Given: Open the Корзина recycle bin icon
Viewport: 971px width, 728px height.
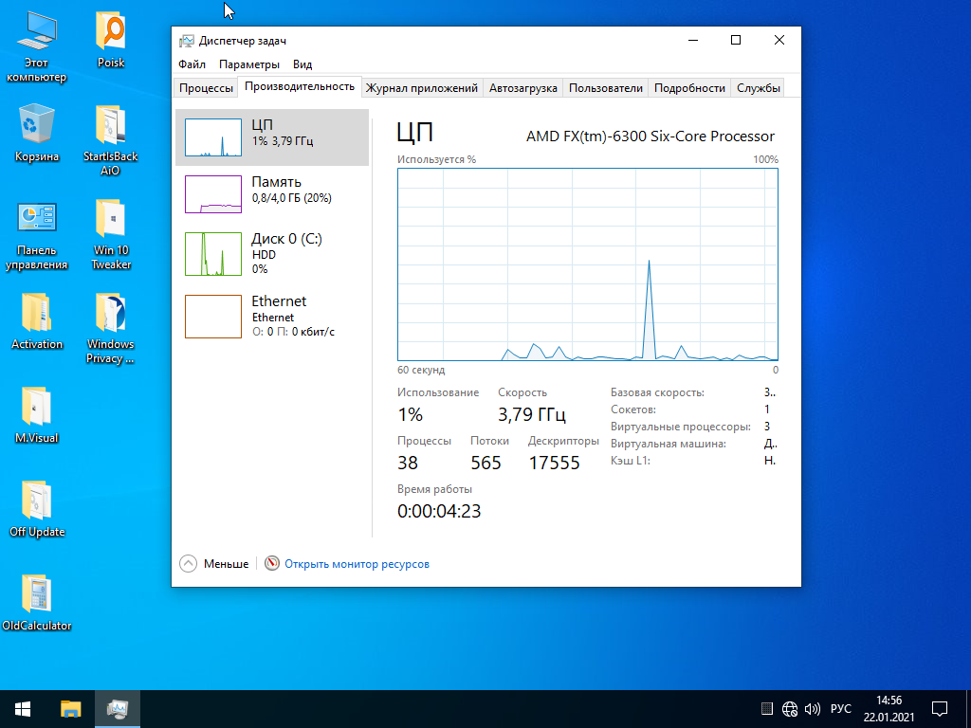Looking at the screenshot, I should [x=37, y=133].
